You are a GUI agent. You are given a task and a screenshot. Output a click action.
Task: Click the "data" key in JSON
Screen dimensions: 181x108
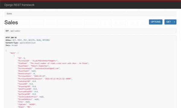pos(13,53)
